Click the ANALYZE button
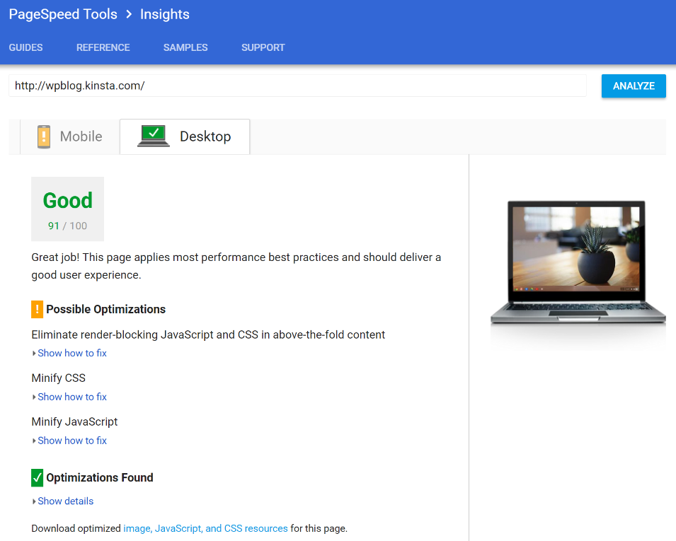This screenshot has width=676, height=541. tap(634, 86)
